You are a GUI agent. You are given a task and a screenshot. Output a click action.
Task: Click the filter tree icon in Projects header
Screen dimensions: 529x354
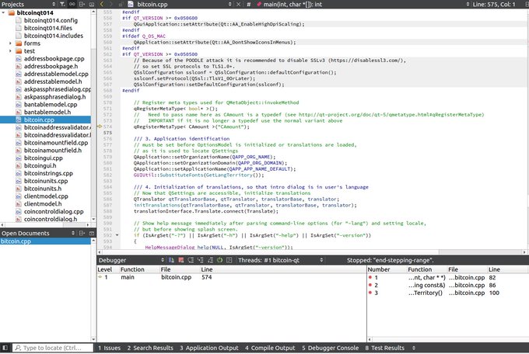point(62,4)
